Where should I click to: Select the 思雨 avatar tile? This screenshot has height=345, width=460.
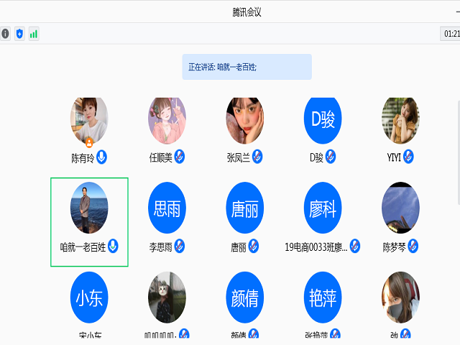[x=167, y=208]
